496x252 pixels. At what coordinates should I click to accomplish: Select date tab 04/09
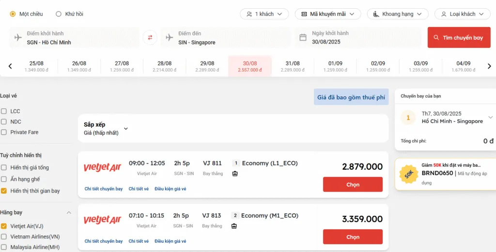464,66
